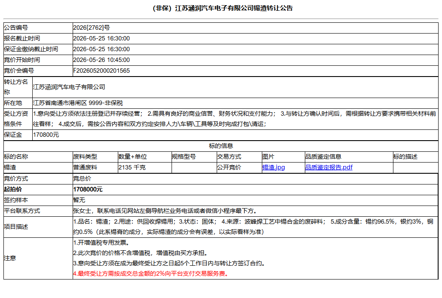The image size is (442, 298).
Task: Select location 江苏省南通市港闸区 9999-非保税
Action: point(78,103)
